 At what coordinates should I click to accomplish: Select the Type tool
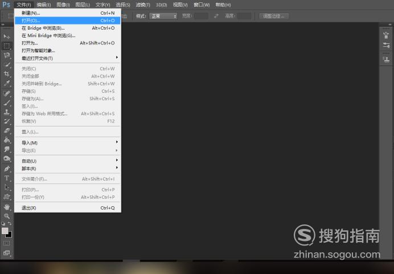click(7, 178)
